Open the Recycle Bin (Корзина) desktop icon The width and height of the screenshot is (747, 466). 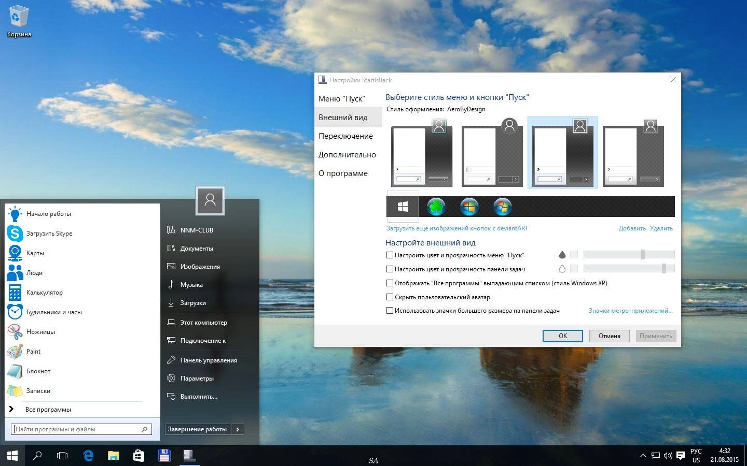19,22
